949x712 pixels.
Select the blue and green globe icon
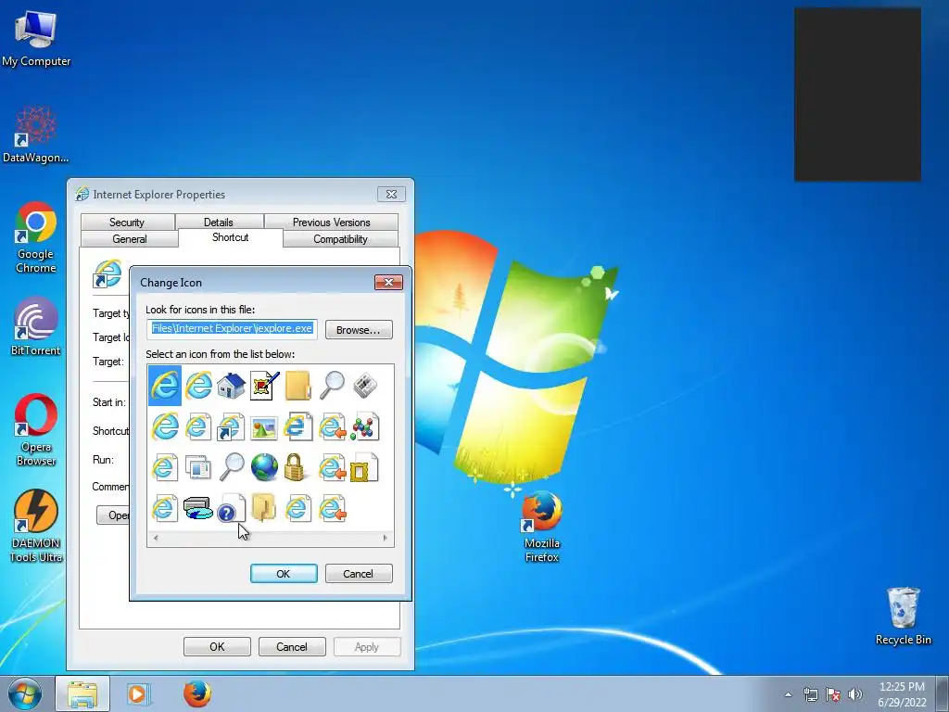264,467
